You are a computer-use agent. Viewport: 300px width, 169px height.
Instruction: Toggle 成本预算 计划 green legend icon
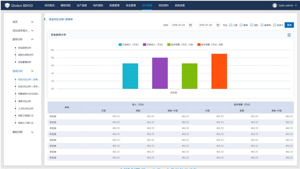point(169,45)
